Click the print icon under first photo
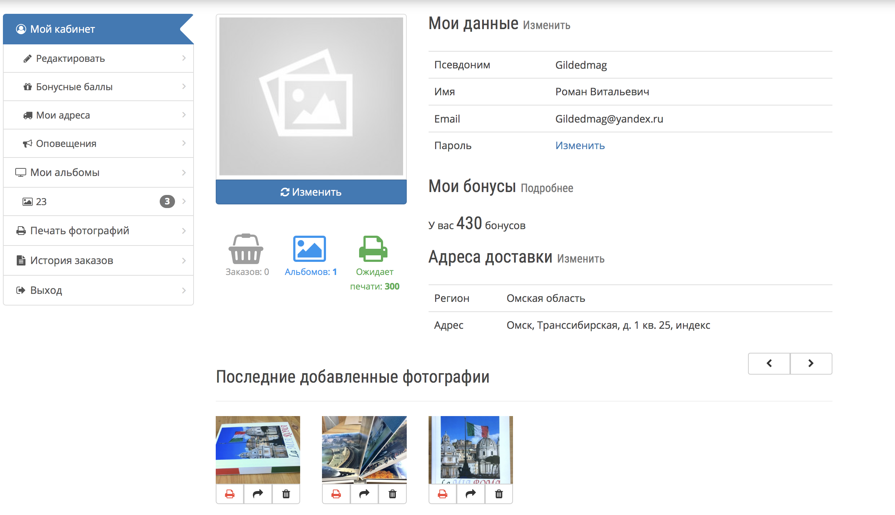The height and width of the screenshot is (515, 895). pos(230,494)
